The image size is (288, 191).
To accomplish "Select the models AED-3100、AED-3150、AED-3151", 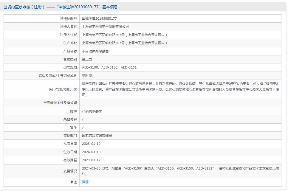I will 109,67.
